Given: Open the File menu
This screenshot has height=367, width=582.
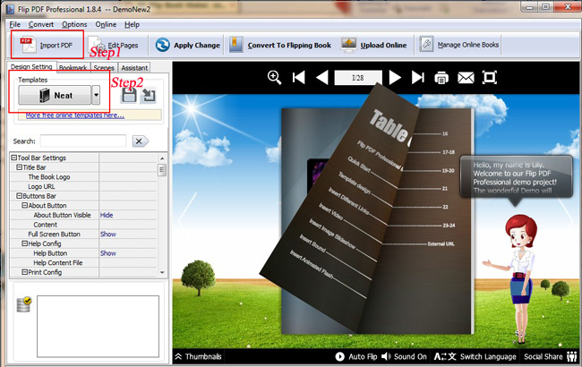Looking at the screenshot, I should coord(15,24).
